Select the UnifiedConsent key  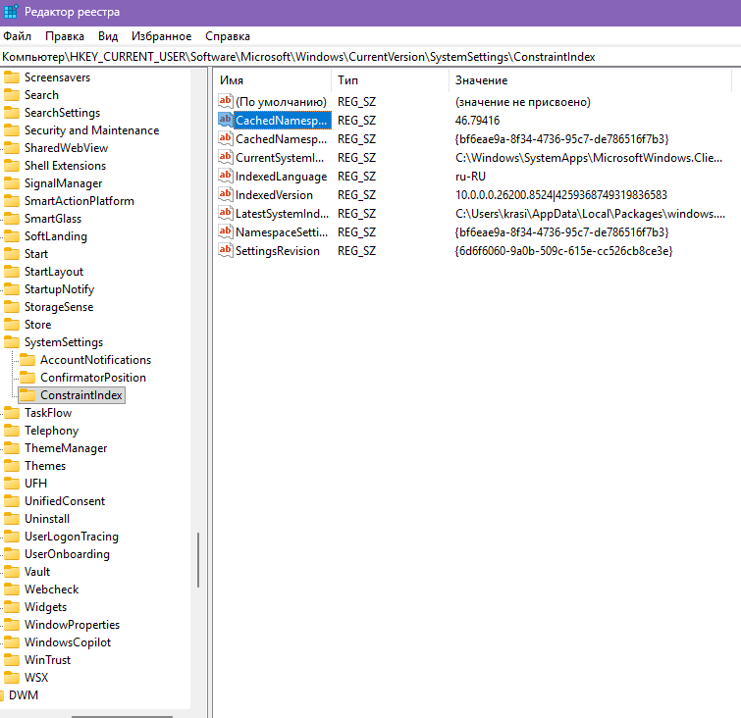click(65, 501)
